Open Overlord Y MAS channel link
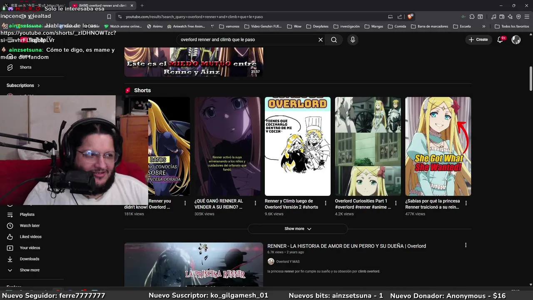Image resolution: width=533 pixels, height=300 pixels. click(x=288, y=262)
